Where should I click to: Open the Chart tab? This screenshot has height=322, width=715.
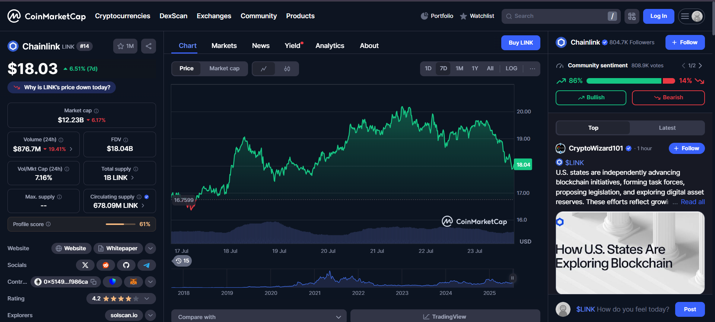click(x=187, y=46)
